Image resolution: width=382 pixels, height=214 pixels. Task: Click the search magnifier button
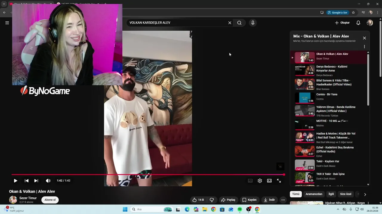click(239, 23)
